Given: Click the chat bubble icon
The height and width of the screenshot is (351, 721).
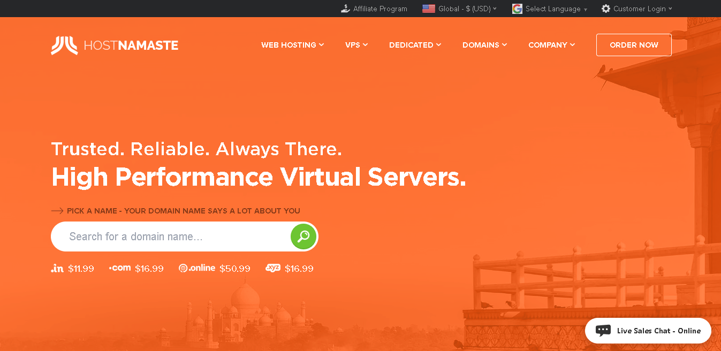Looking at the screenshot, I should point(603,331).
